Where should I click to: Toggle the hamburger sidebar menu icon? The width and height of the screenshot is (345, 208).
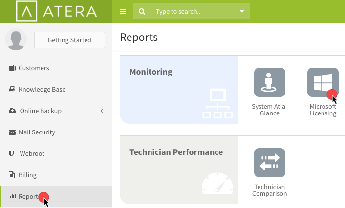coord(123,11)
